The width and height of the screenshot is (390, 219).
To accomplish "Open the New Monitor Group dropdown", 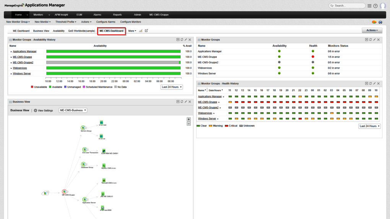I will (x=18, y=22).
